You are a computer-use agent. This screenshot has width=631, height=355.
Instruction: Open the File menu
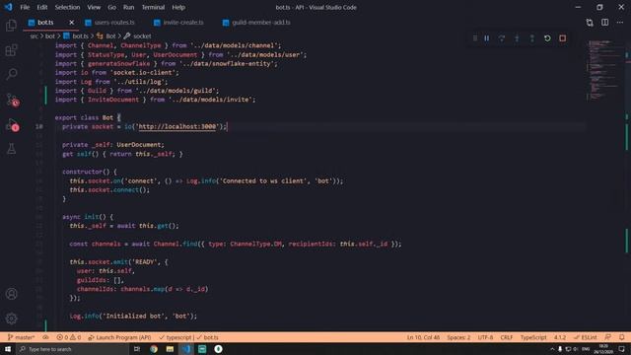point(25,7)
